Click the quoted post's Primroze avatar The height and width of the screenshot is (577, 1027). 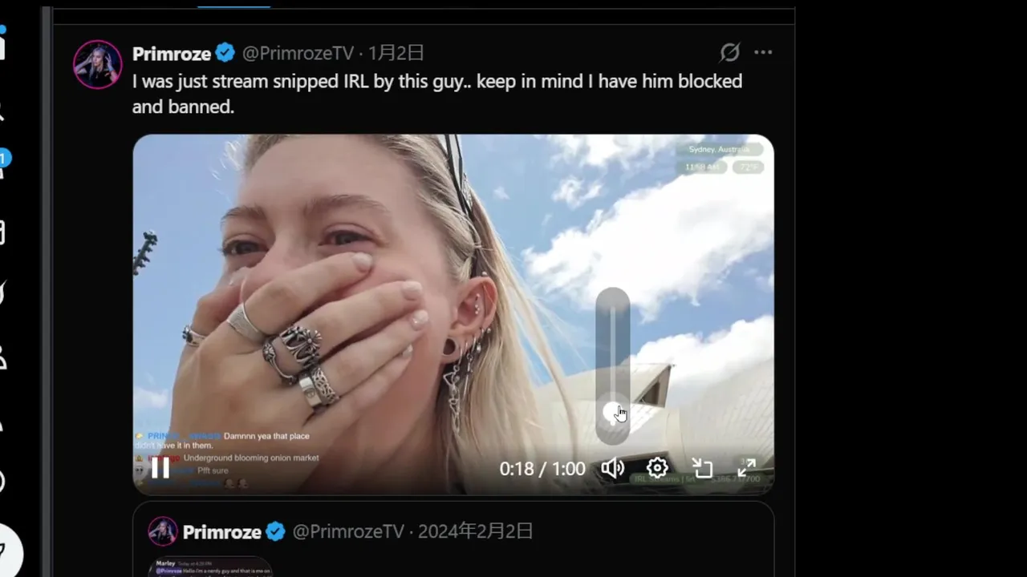coord(163,531)
